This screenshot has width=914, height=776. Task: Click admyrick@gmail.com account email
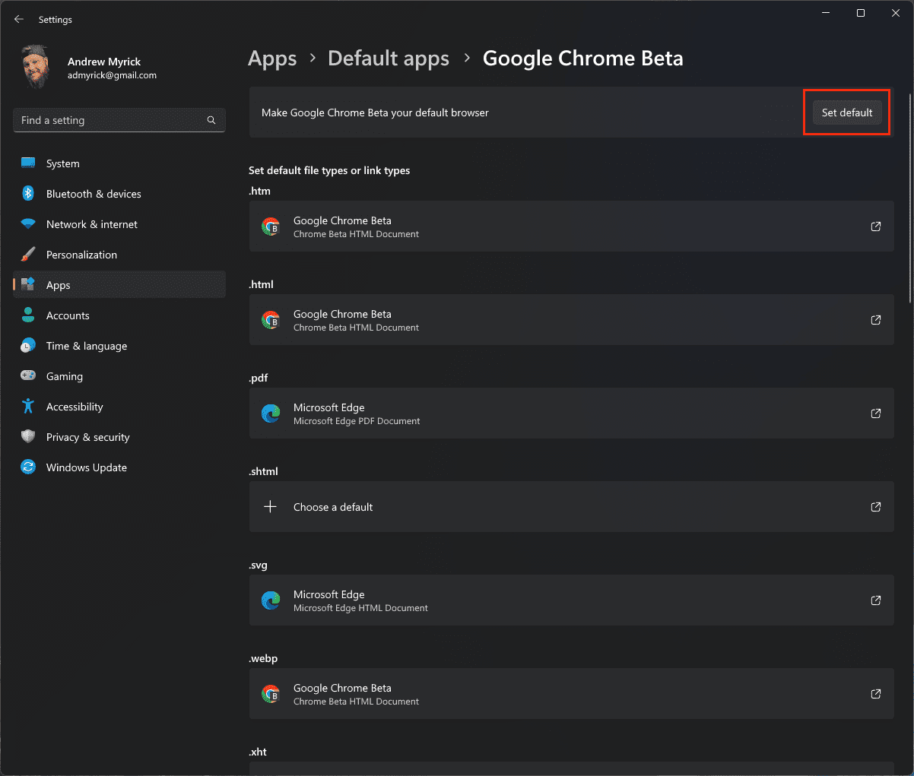tap(112, 75)
